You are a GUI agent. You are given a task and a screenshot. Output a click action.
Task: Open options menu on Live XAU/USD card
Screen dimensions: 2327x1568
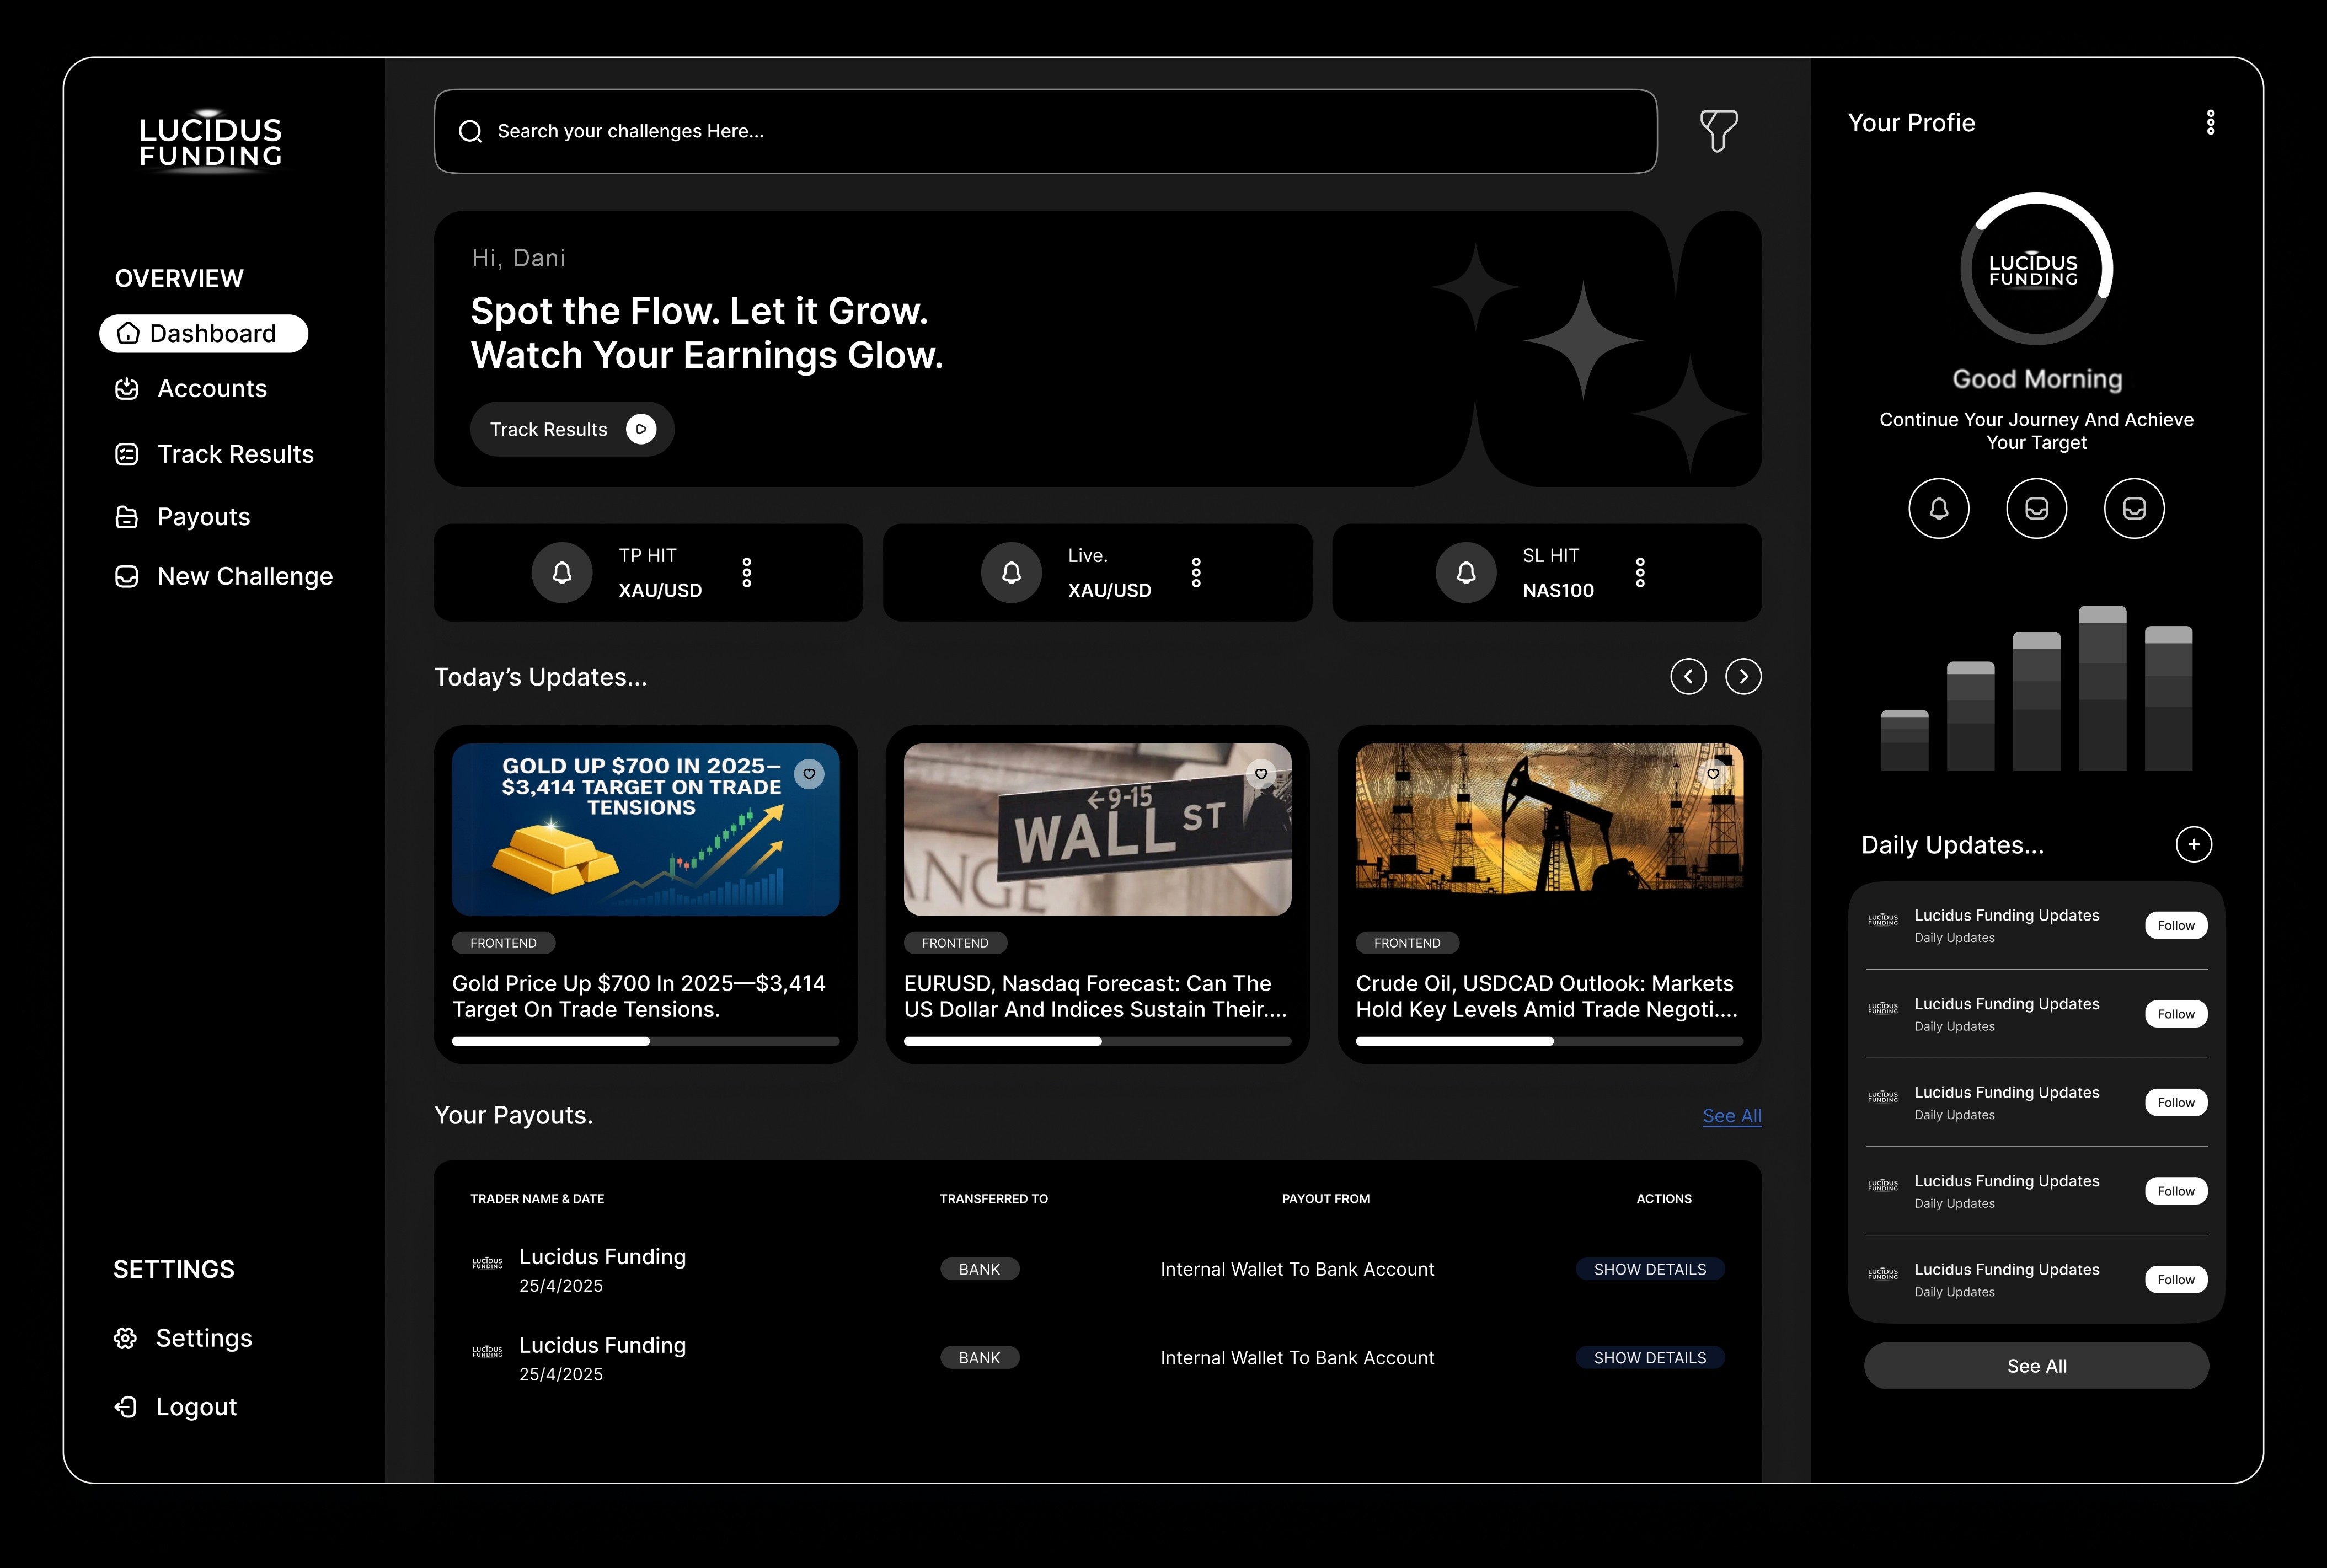pos(1196,573)
